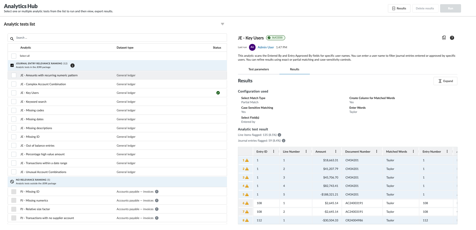
Task: Open Matched Words column menu
Action: tap(413, 151)
